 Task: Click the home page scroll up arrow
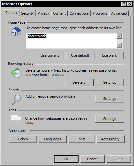tap(119, 36)
